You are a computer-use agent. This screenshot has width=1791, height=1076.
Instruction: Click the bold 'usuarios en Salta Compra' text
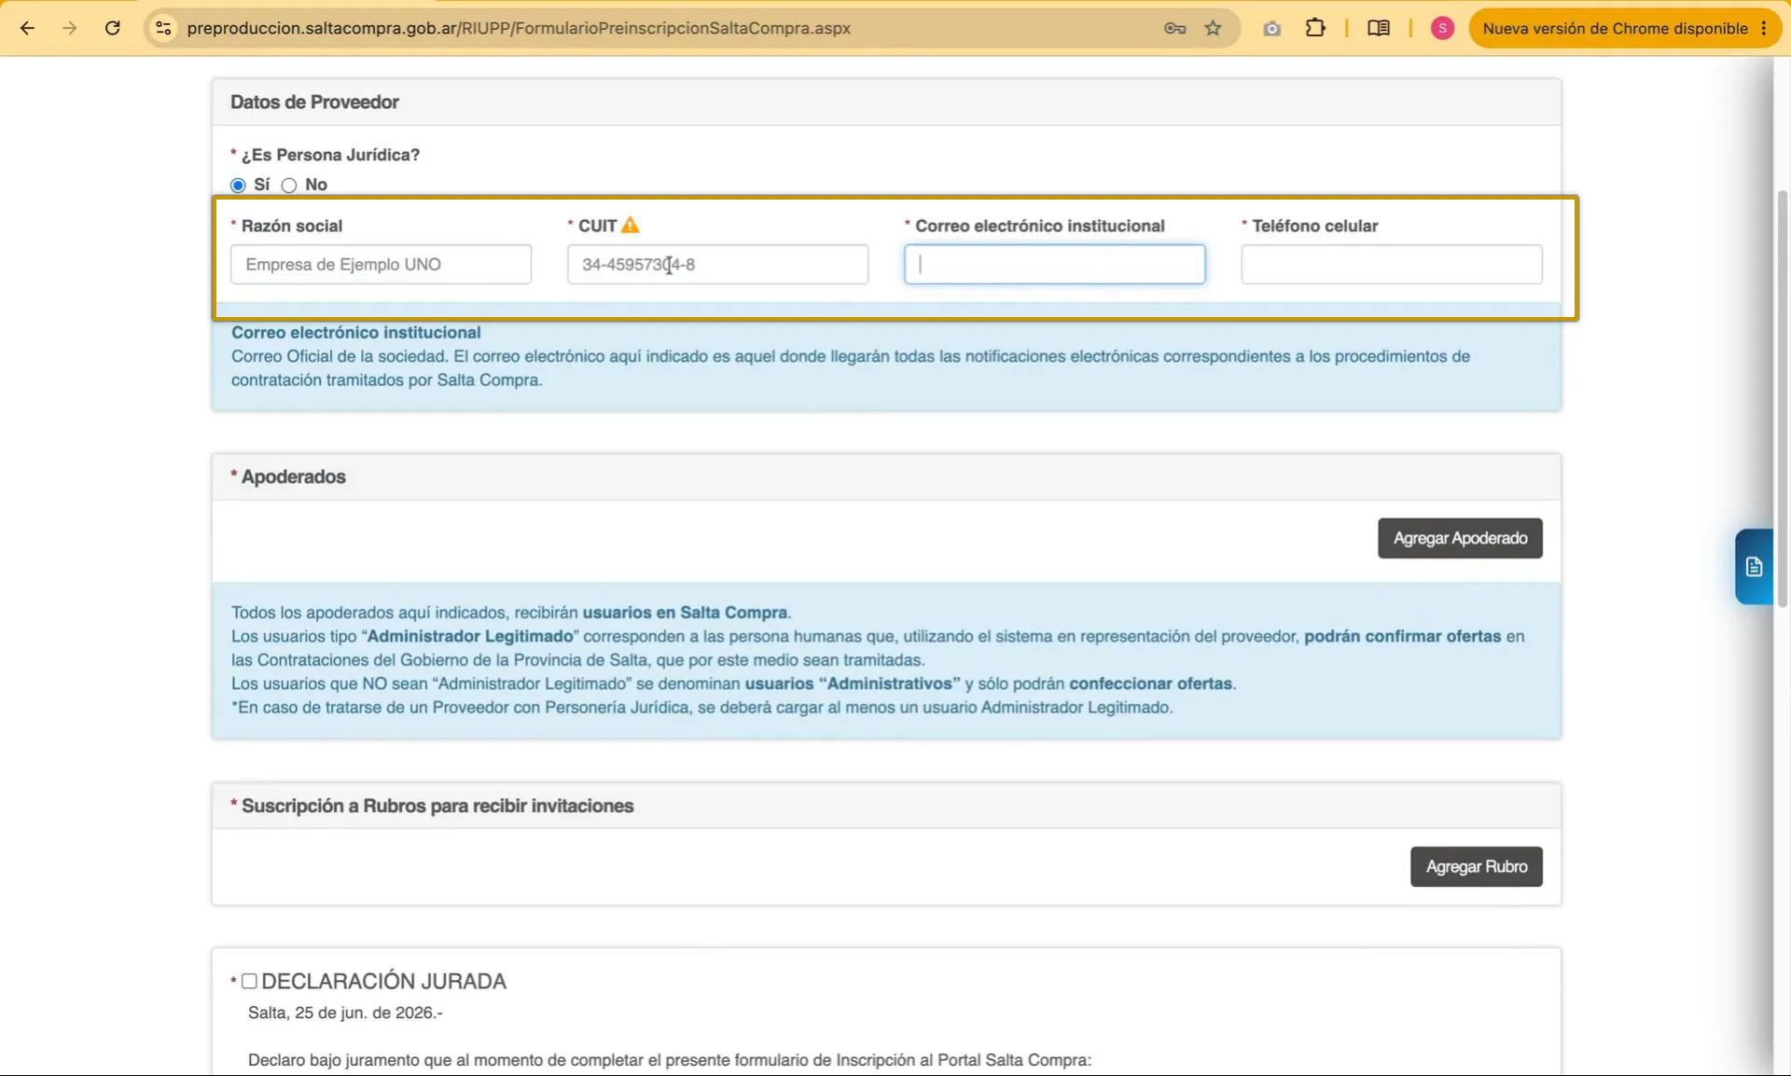click(685, 613)
